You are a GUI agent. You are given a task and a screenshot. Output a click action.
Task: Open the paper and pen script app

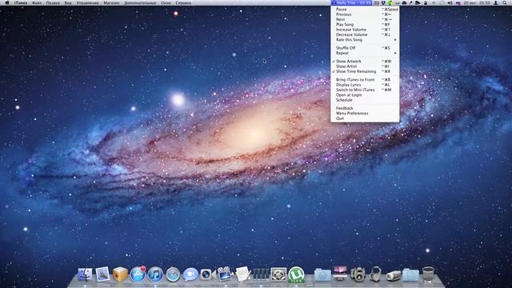point(242,274)
